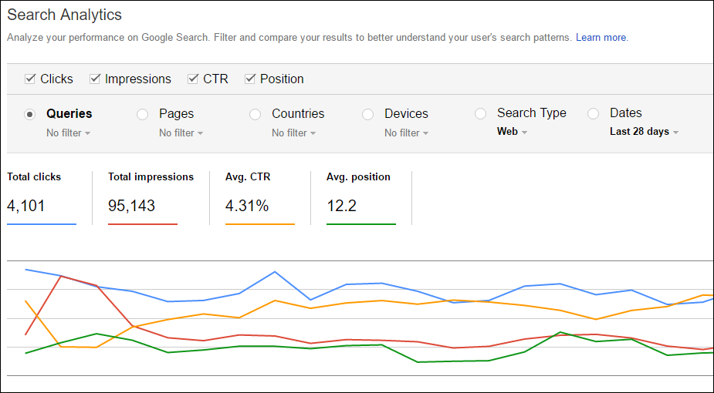
Task: Open the Countries No filter dropdown
Action: pos(294,133)
